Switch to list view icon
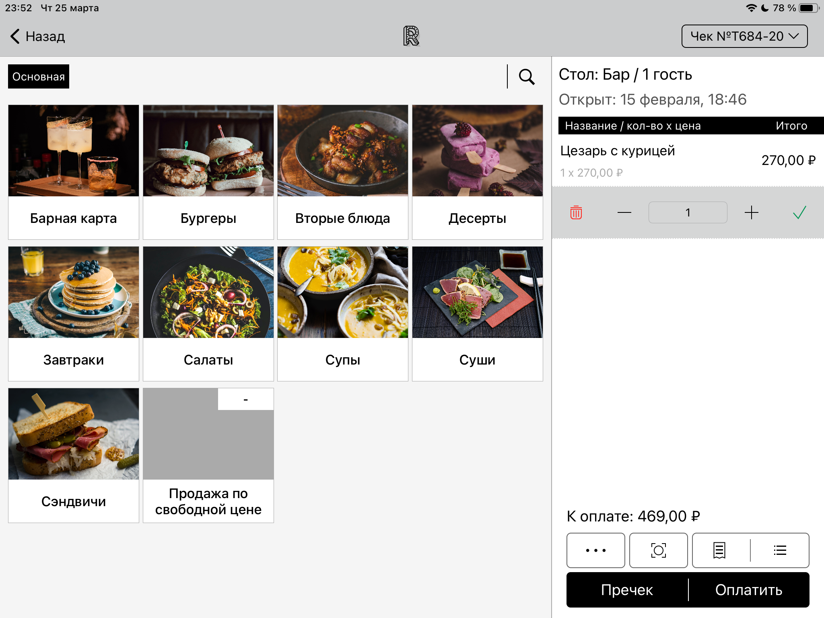Screen dimensions: 824x618 [x=780, y=550]
